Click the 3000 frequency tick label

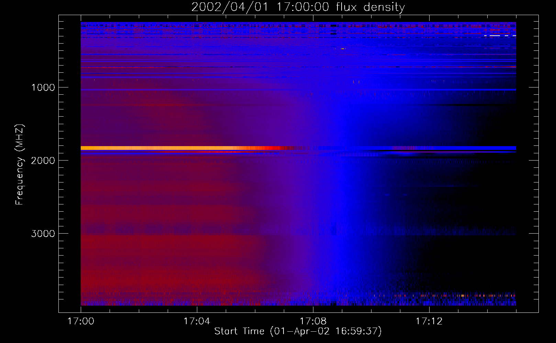coord(43,234)
